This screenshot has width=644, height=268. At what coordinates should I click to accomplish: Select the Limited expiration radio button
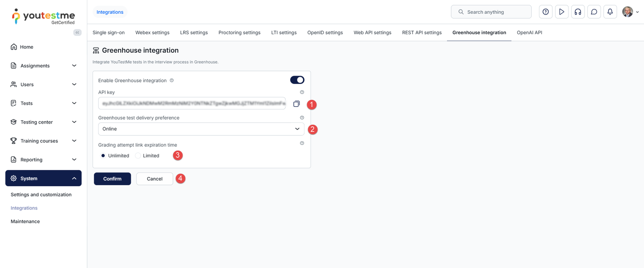coord(138,156)
